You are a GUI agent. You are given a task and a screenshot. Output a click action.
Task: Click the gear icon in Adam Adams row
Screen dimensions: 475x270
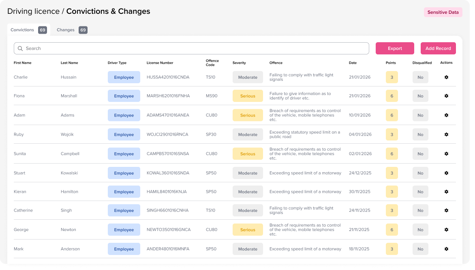[446, 115]
